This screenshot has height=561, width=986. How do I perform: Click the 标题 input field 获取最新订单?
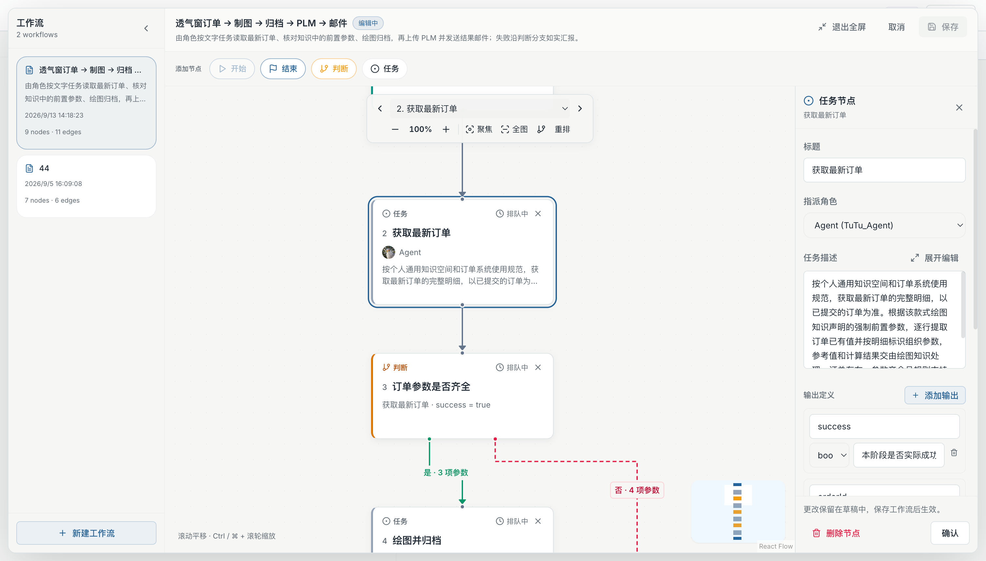coord(884,170)
